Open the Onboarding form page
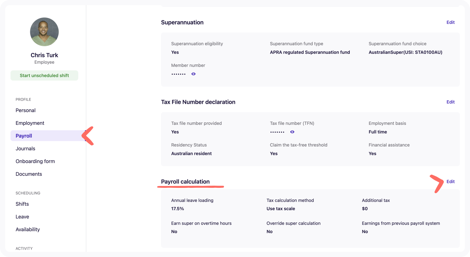Viewport: 470px width, 257px height. coord(35,161)
